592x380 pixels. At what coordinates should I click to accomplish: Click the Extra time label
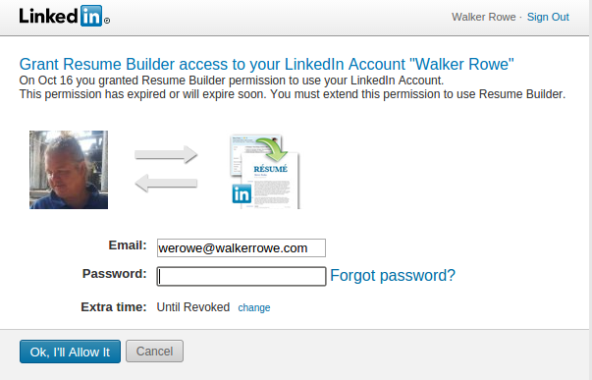click(x=114, y=306)
